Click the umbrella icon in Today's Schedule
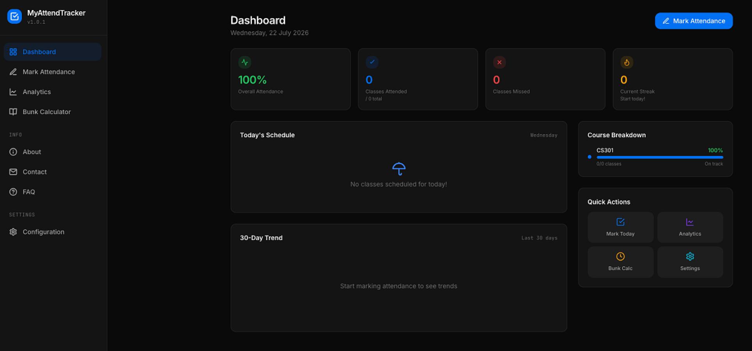Viewport: 752px width, 351px height. [x=399, y=168]
